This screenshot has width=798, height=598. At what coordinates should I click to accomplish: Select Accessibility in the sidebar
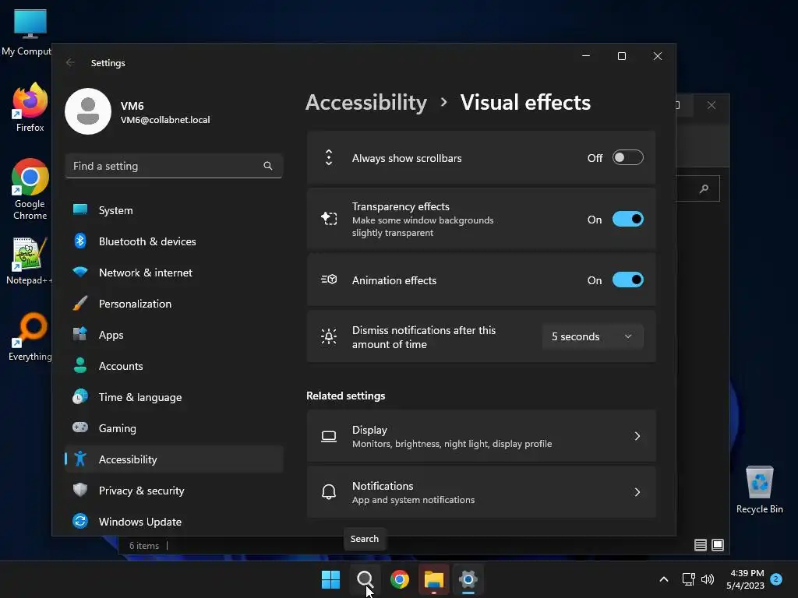pos(174,459)
